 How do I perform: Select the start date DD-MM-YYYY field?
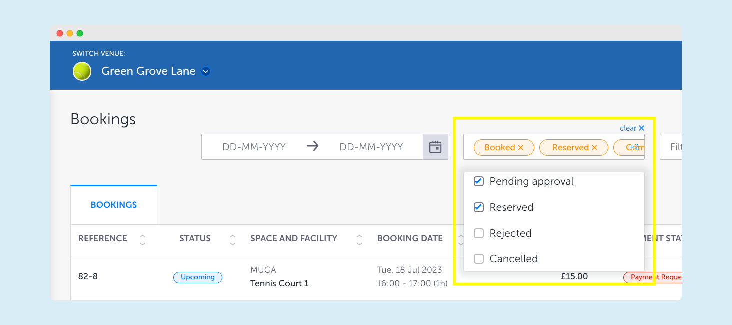pos(254,147)
